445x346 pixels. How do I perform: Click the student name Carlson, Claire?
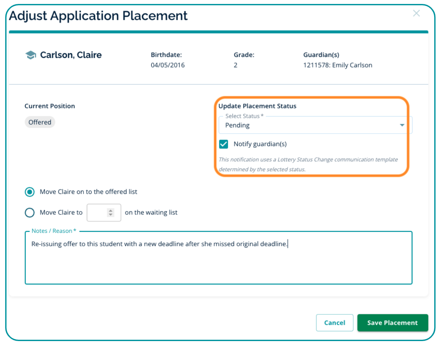[x=71, y=55]
